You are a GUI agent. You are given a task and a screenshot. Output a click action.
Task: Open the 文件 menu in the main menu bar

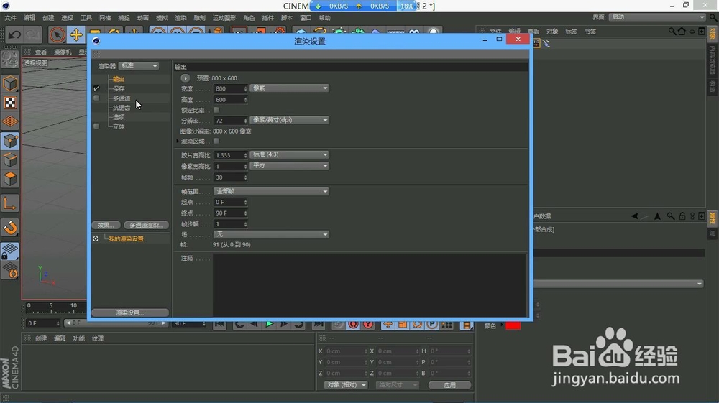click(x=11, y=18)
